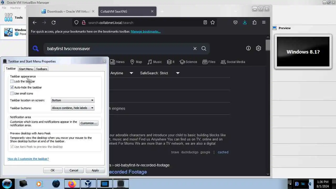336x189 pixels.
Task: Open SearXNG about info icon
Action: coord(248,48)
